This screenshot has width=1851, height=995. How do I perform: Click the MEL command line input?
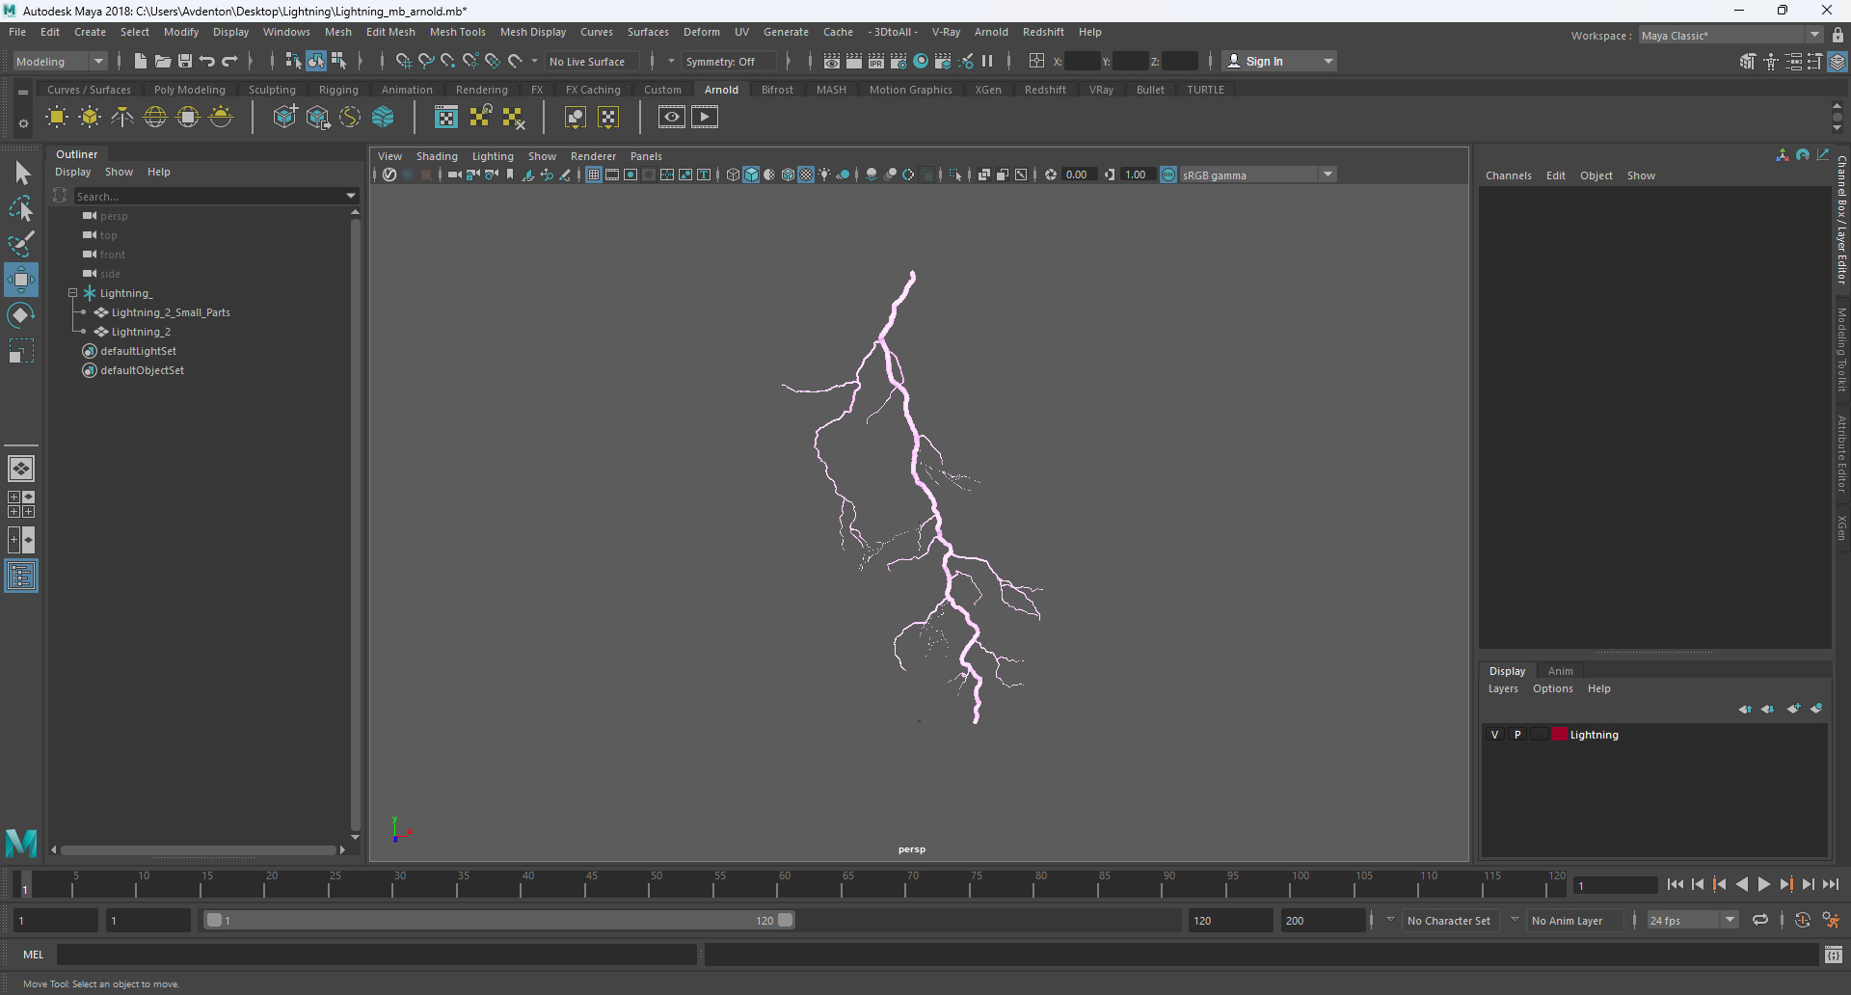coord(376,955)
